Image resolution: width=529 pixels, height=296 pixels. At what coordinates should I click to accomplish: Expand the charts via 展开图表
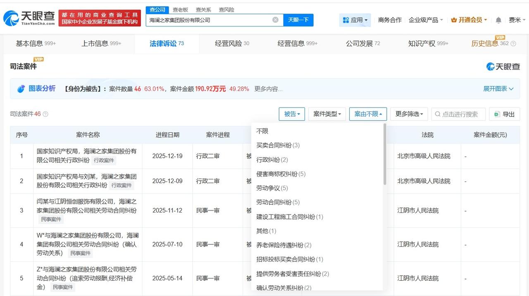pos(498,88)
